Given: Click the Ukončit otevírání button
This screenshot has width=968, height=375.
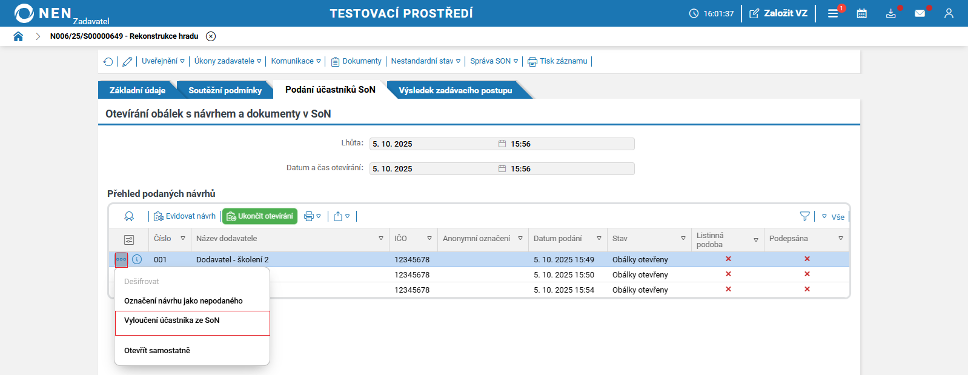Looking at the screenshot, I should point(260,216).
